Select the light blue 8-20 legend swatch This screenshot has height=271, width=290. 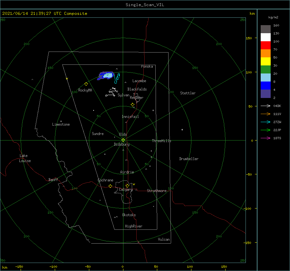coord(266,78)
